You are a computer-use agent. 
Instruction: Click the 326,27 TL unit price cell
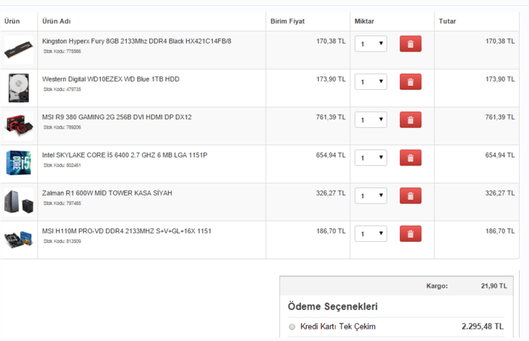pos(331,193)
